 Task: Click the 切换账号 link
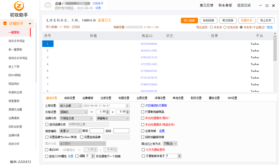(98, 3)
